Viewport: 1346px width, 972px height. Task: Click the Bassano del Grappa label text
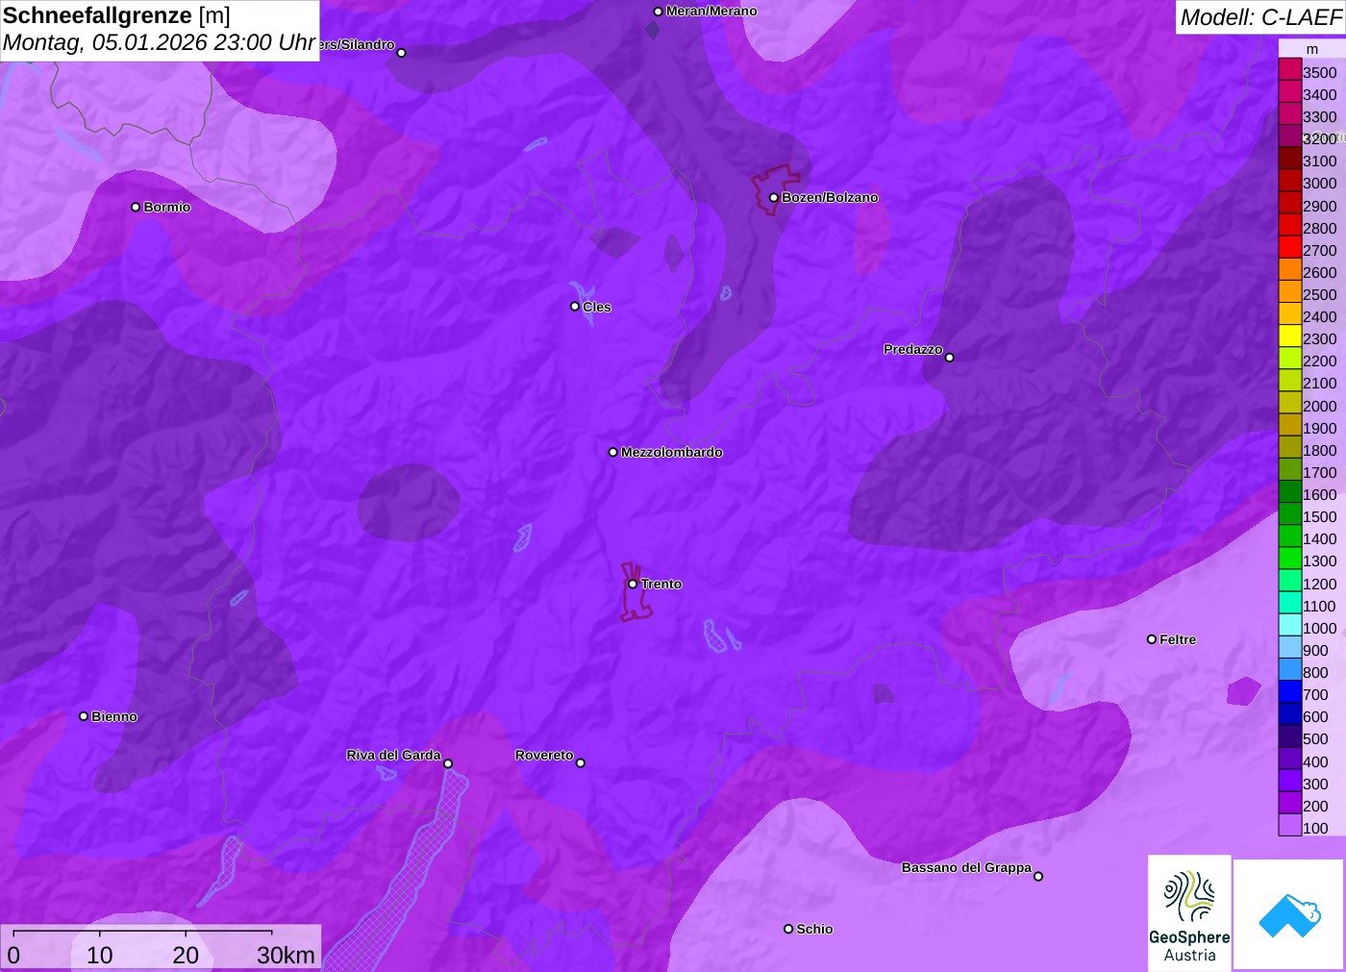tap(966, 867)
